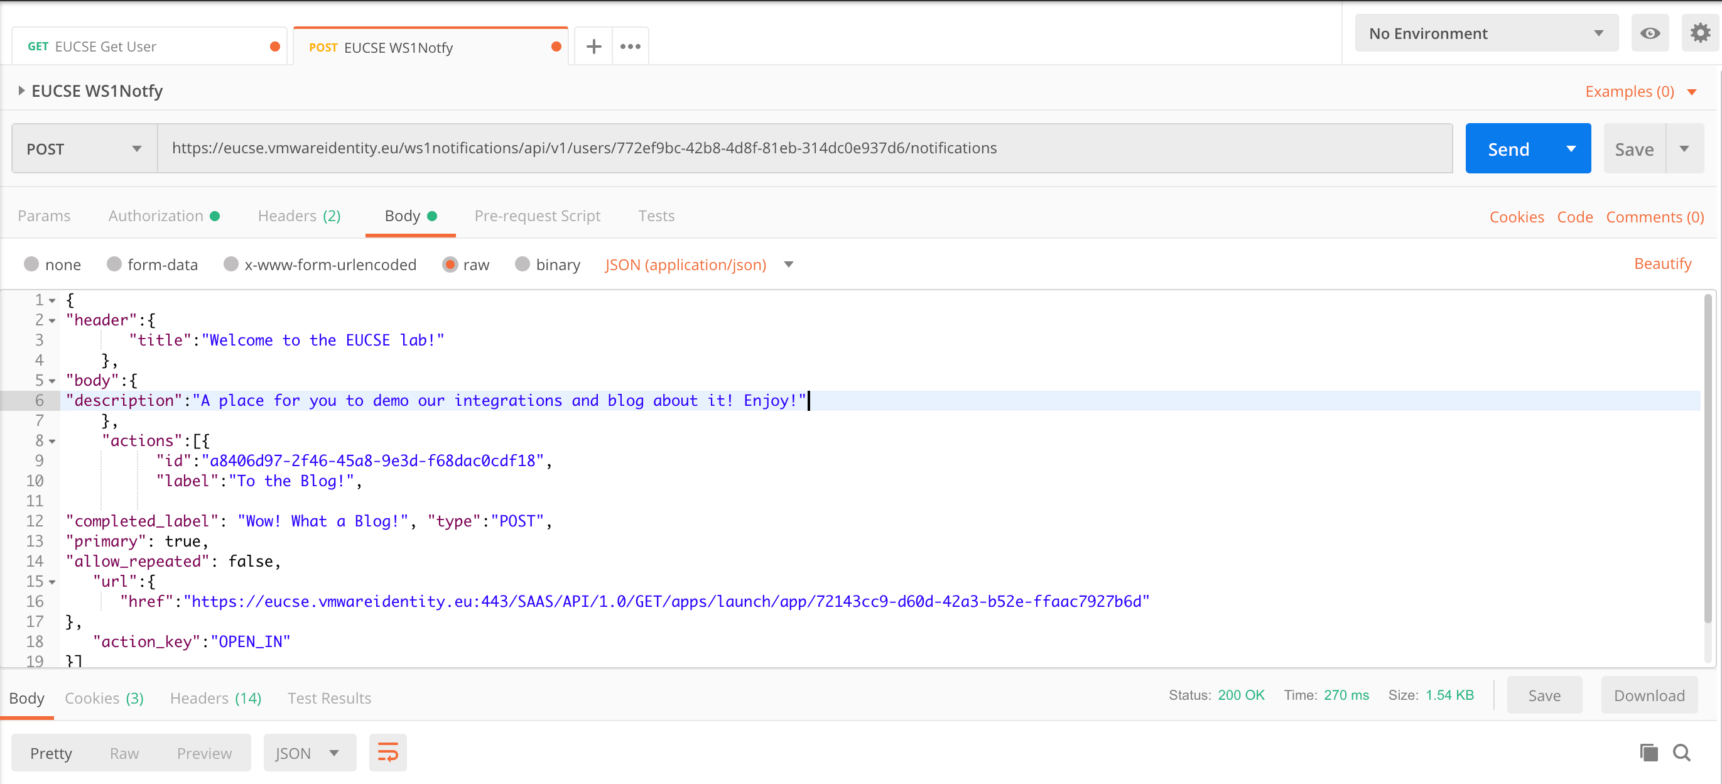
Task: Open the Tests tab
Action: [656, 216]
